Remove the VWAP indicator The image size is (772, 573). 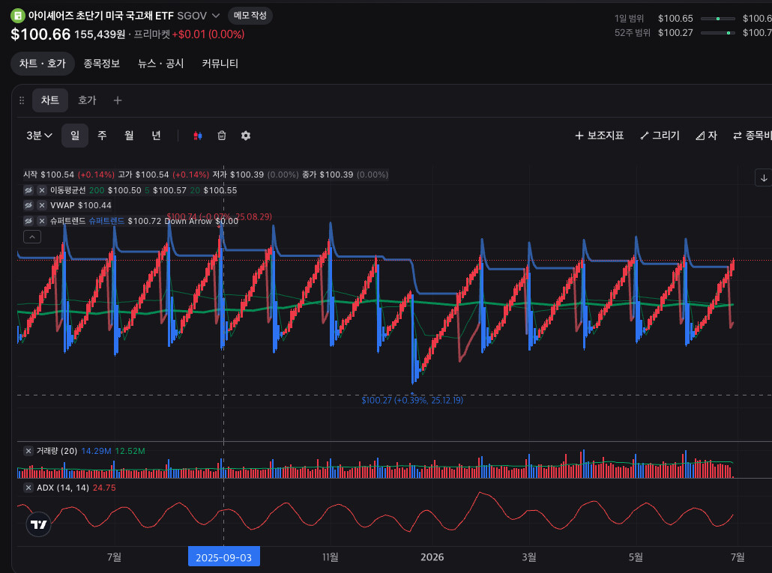coord(42,205)
